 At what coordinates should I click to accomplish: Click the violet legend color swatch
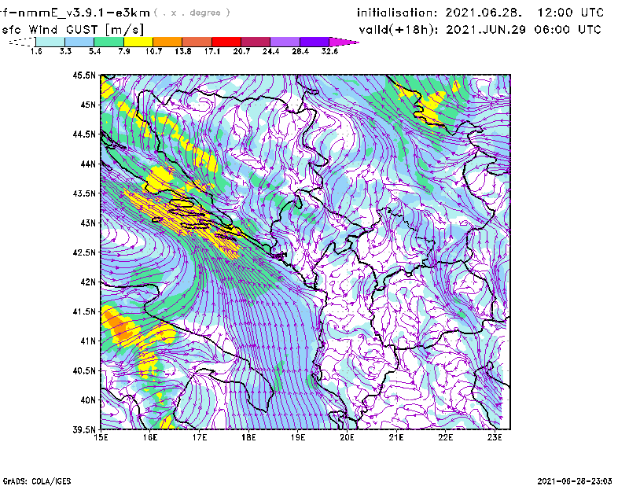(x=314, y=42)
